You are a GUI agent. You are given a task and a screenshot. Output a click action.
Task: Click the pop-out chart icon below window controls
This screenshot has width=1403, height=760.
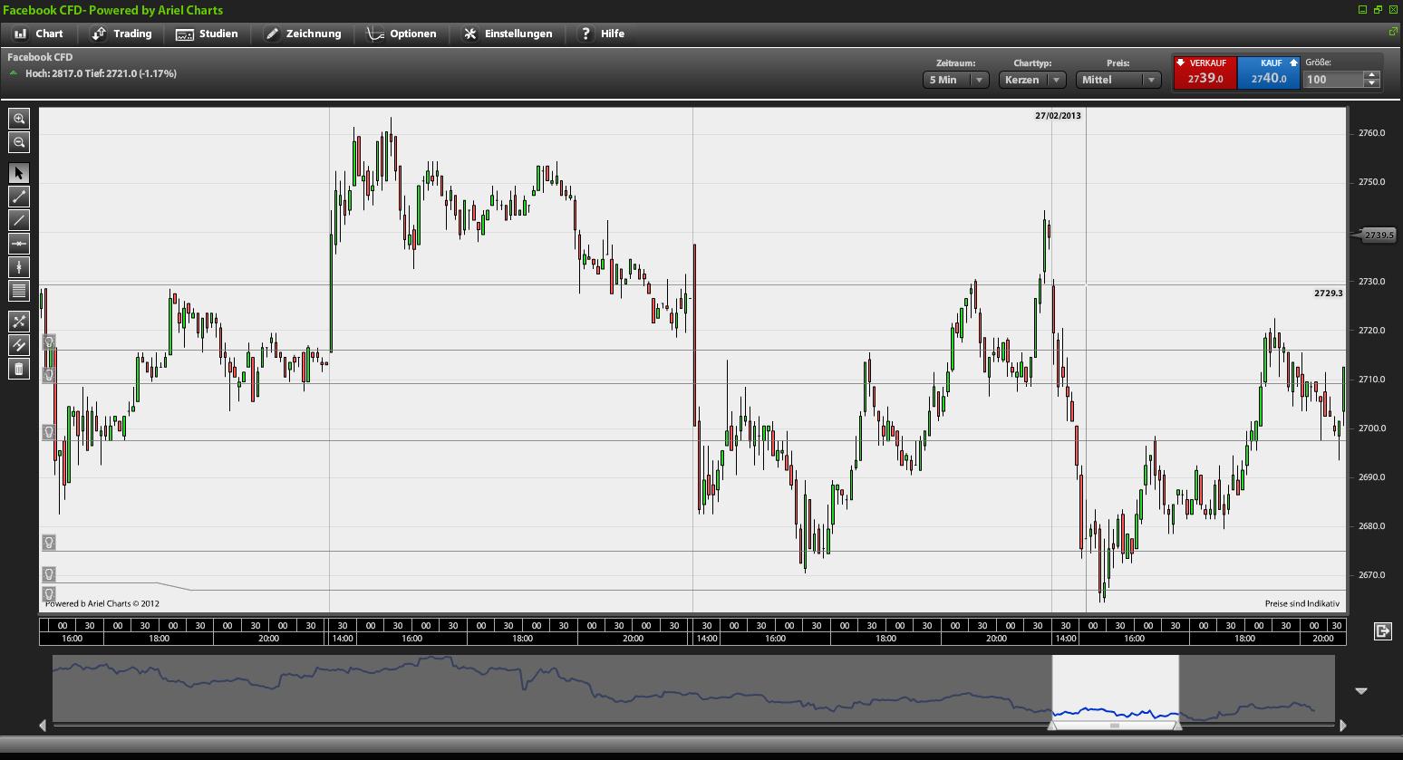[x=1393, y=32]
